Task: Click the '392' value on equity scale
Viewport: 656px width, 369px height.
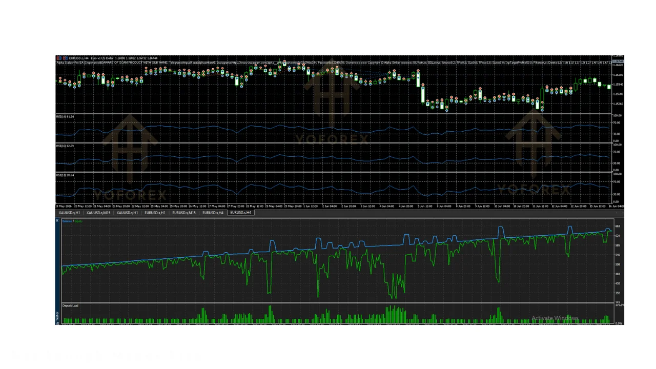Action: pyautogui.click(x=618, y=293)
